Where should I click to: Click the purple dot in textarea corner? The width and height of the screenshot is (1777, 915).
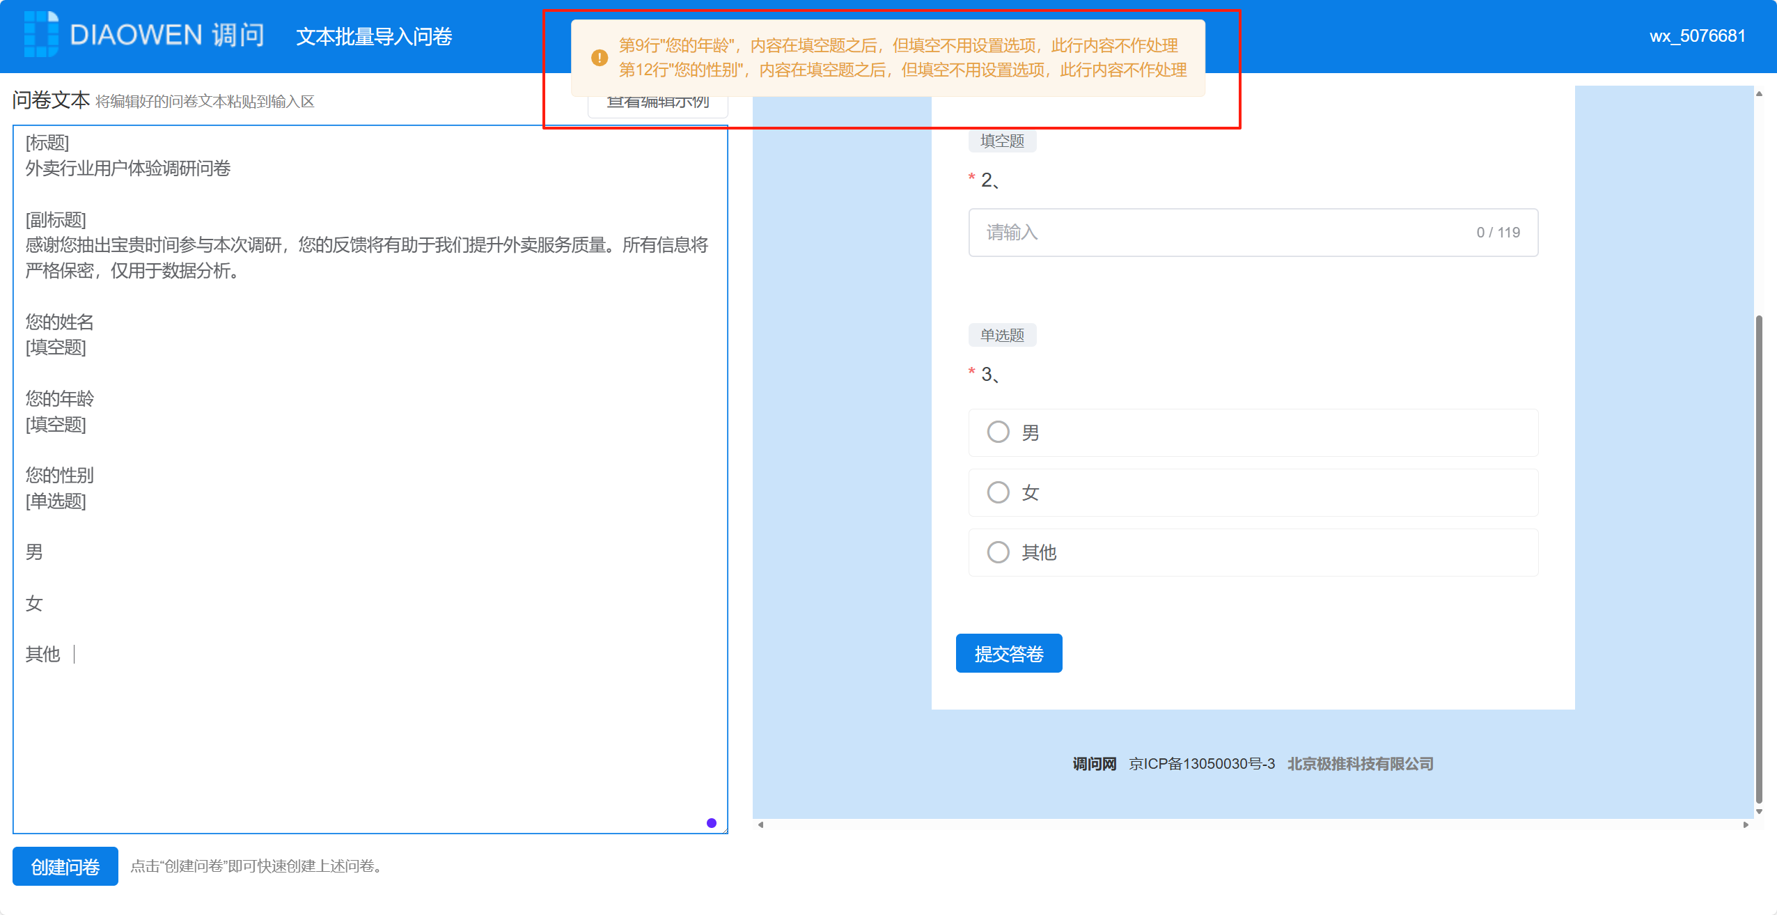click(711, 823)
